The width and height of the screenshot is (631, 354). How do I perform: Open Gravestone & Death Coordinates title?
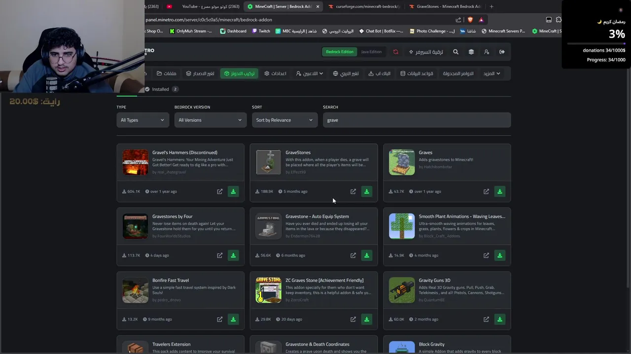pos(317,344)
